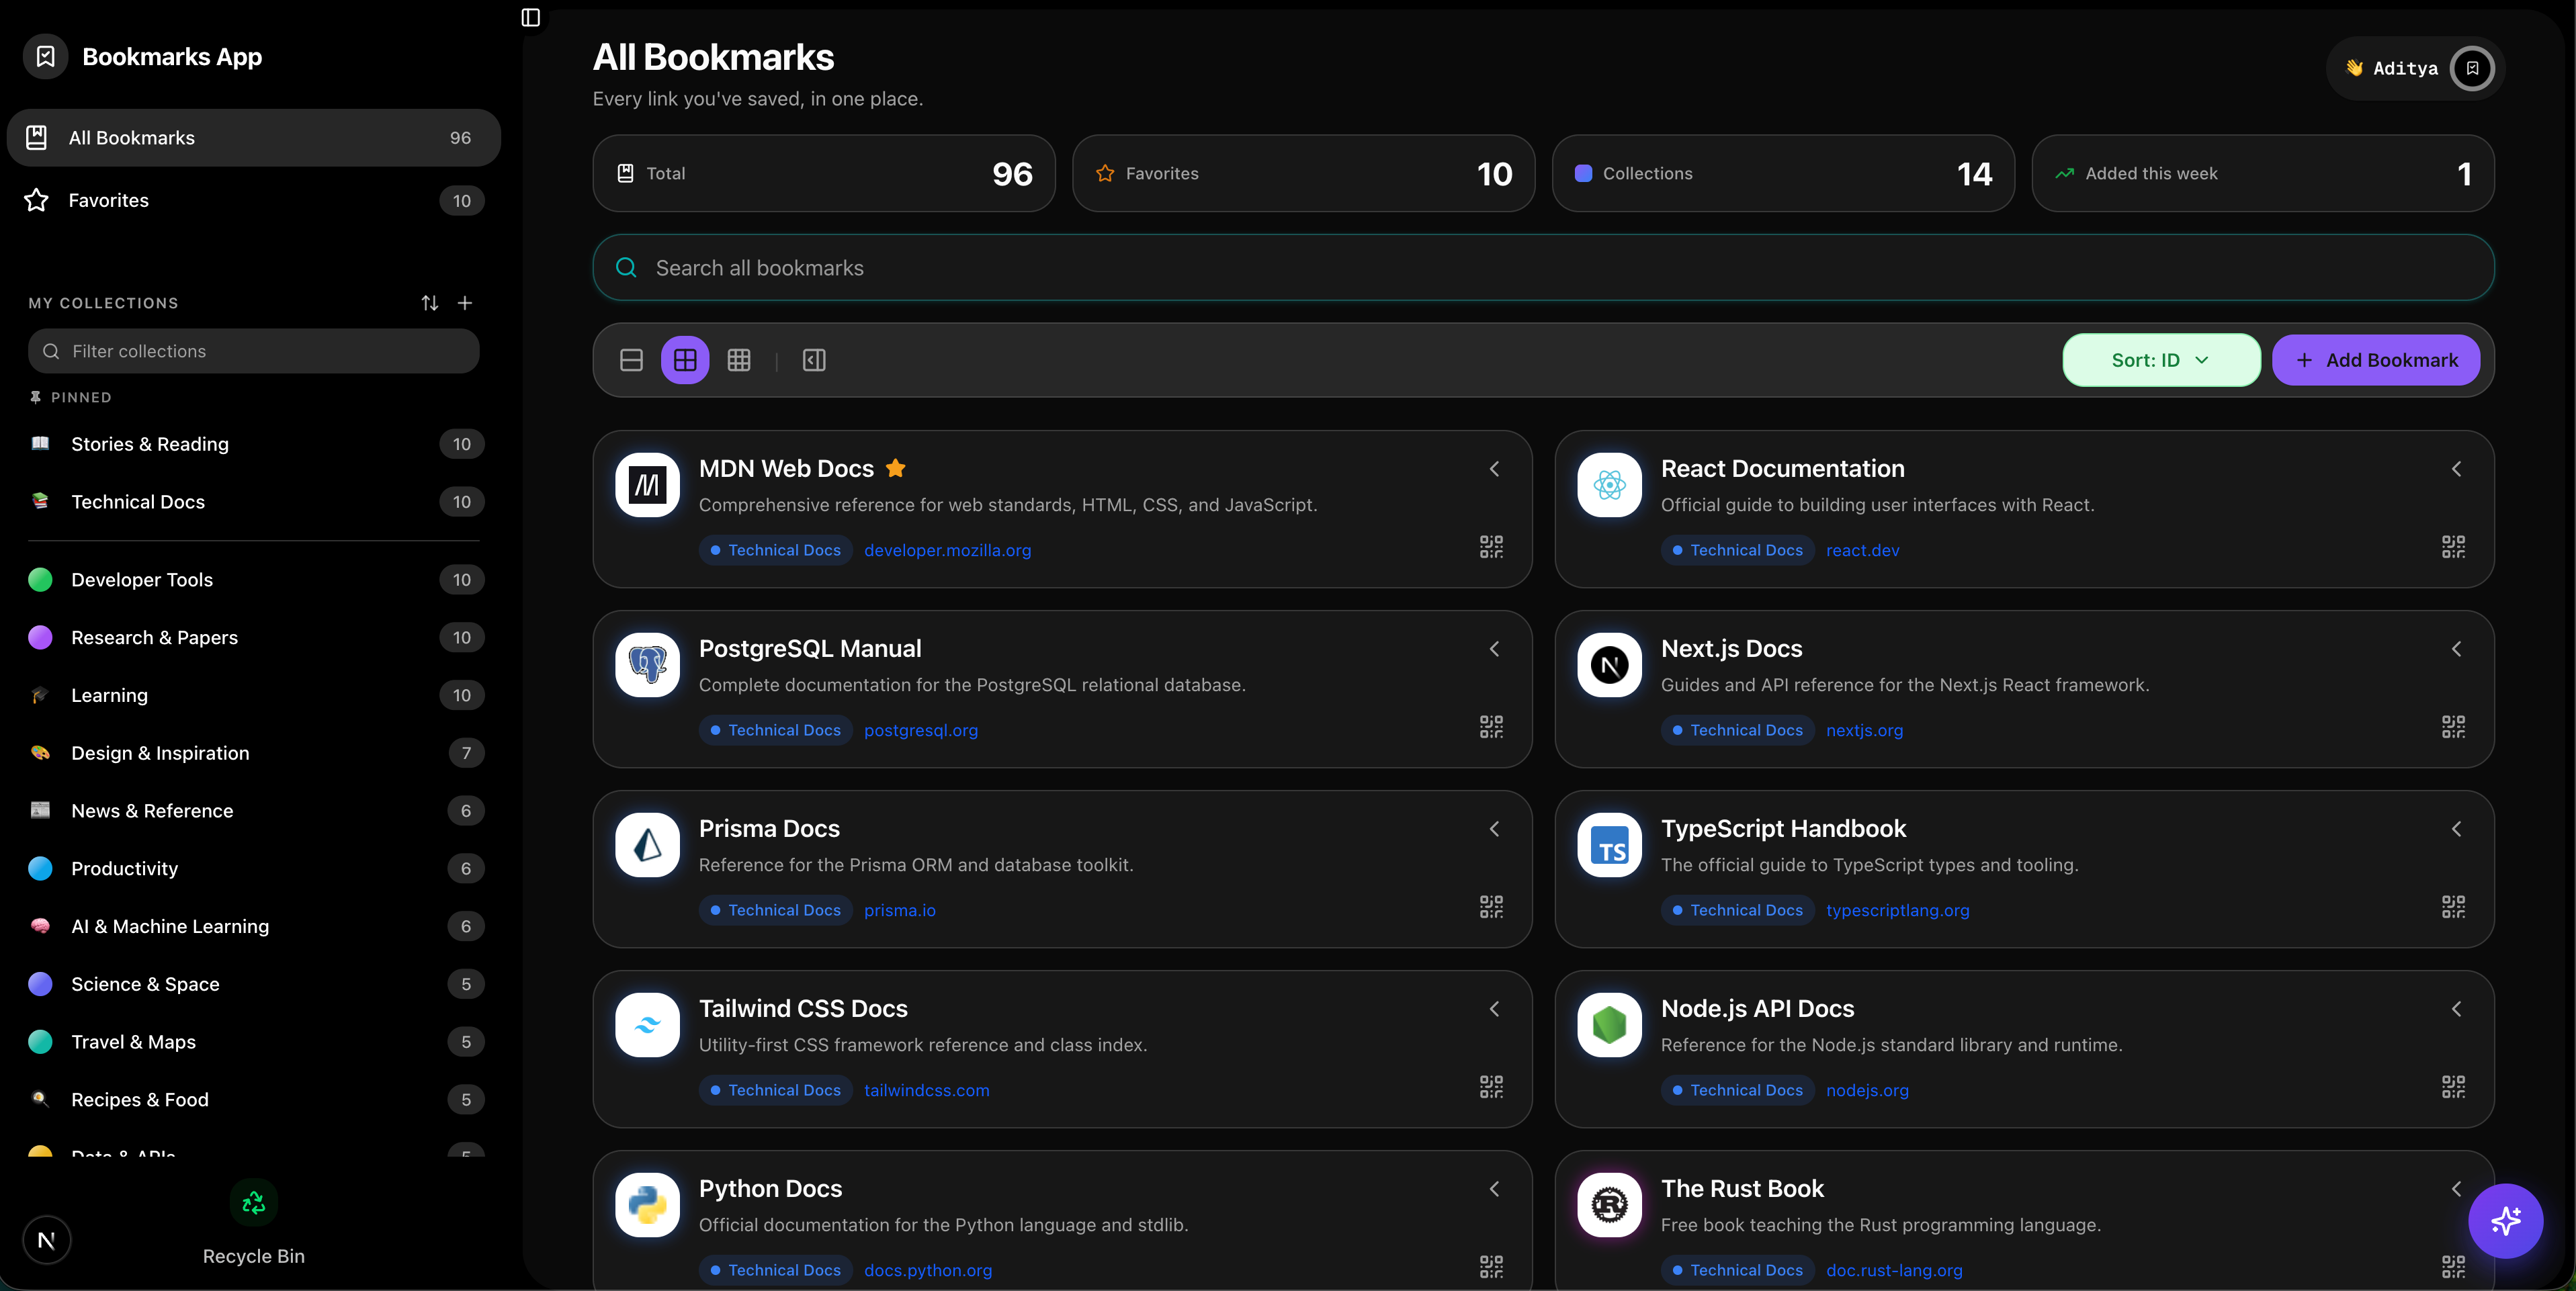Open the Stories & Reading collection

(253, 444)
